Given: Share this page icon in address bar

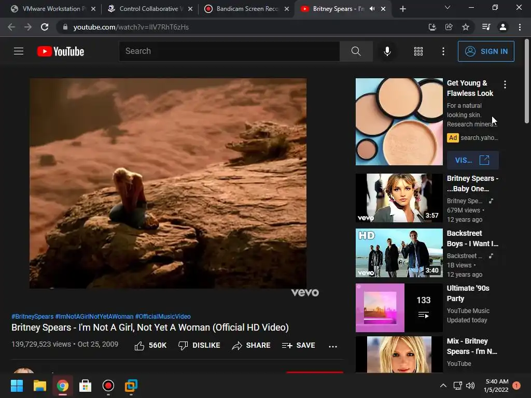Looking at the screenshot, I should click(x=449, y=27).
